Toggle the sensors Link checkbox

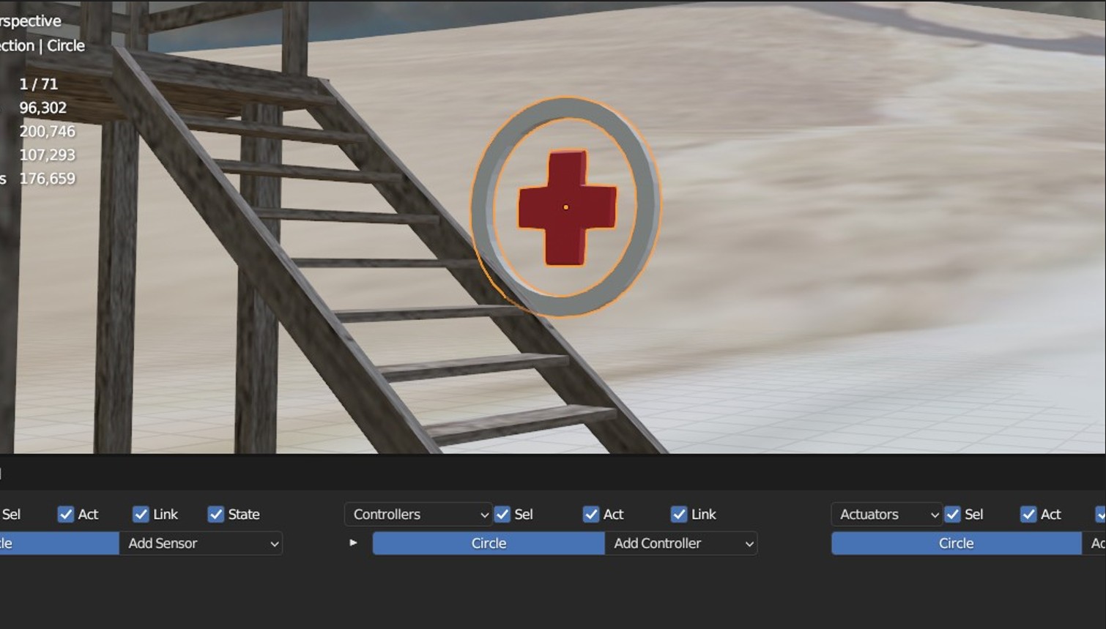(141, 514)
